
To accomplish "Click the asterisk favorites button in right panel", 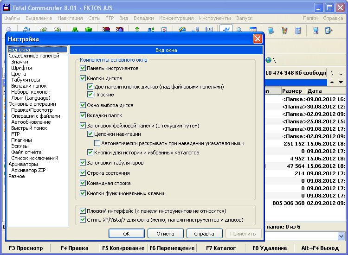I will click(332, 82).
